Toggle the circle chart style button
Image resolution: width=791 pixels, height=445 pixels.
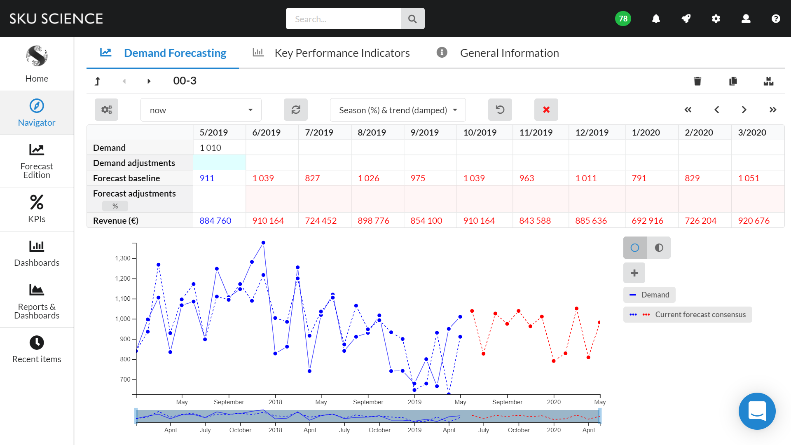(x=635, y=248)
